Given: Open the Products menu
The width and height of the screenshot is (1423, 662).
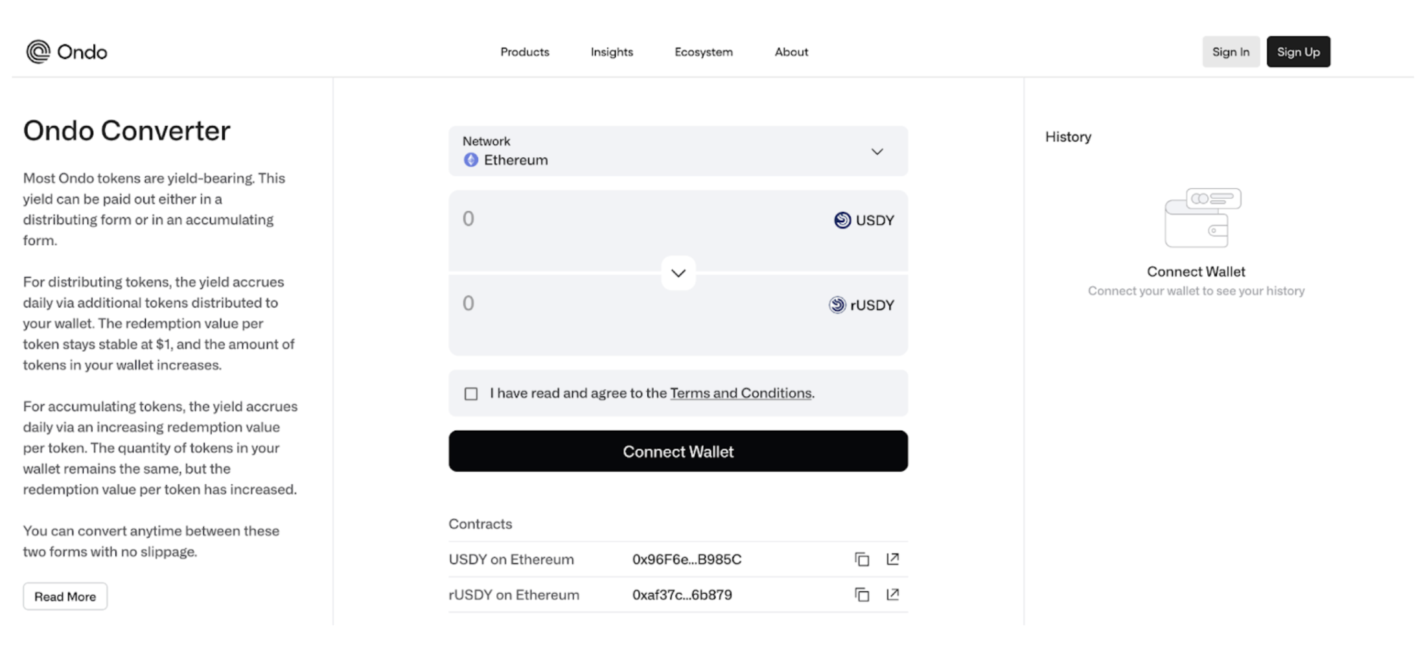Looking at the screenshot, I should pyautogui.click(x=525, y=52).
